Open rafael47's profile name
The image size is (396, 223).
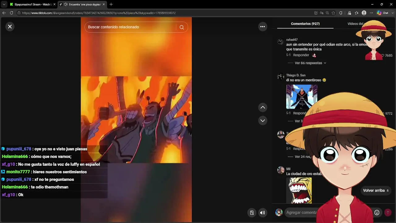292,40
